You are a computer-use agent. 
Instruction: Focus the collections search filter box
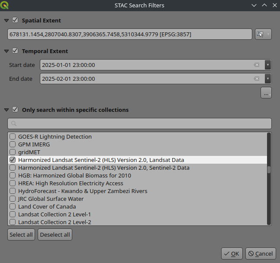coord(139,124)
